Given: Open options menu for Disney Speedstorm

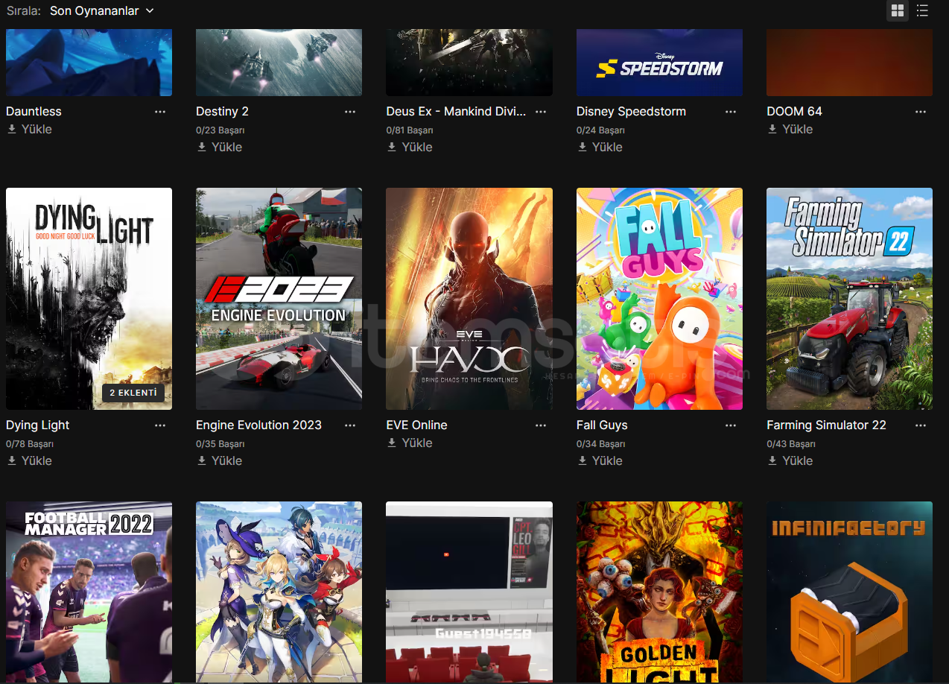Looking at the screenshot, I should (731, 111).
